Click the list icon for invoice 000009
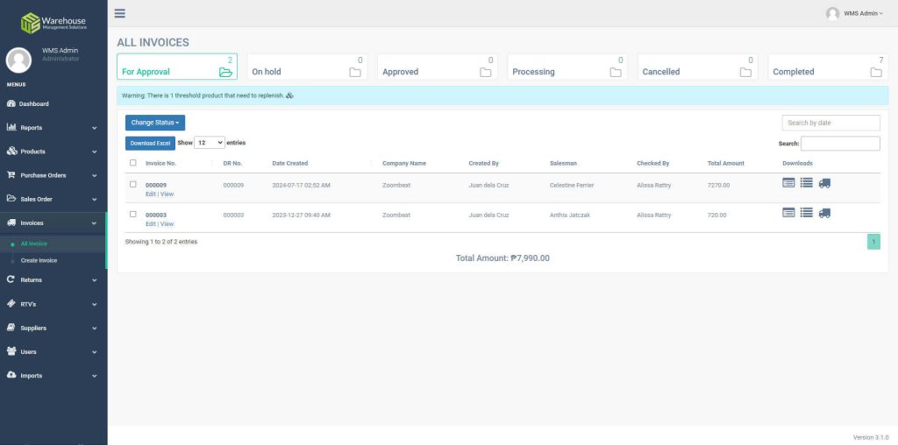The width and height of the screenshot is (898, 445). (807, 183)
